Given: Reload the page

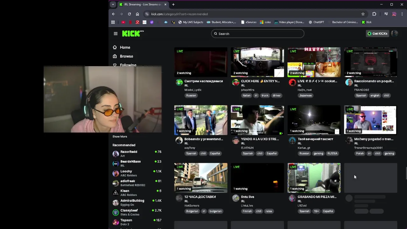Looking at the screenshot, I should [129, 14].
